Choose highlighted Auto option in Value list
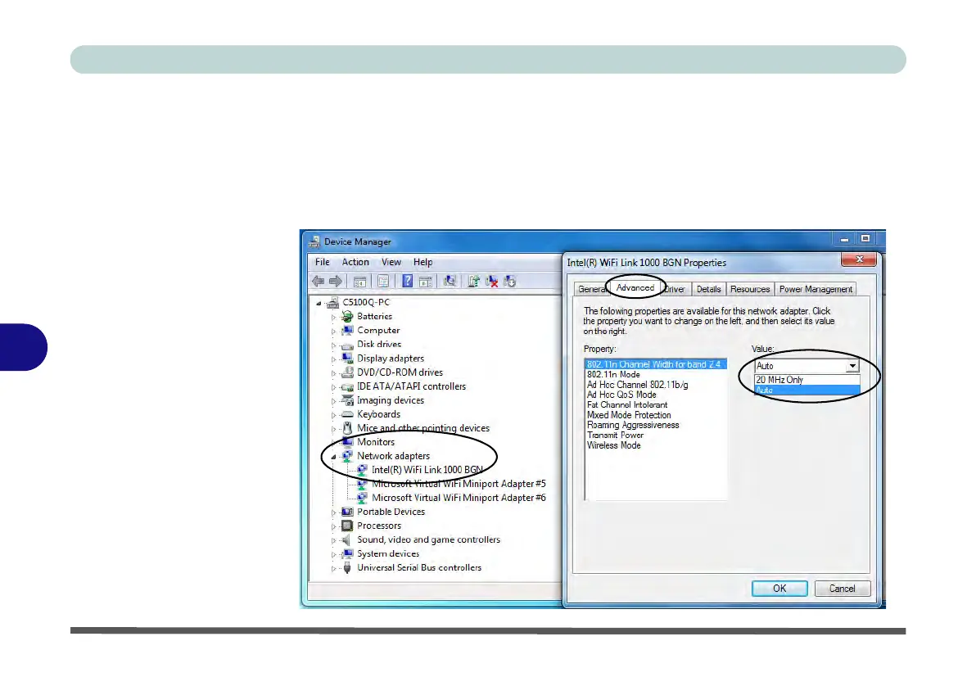The width and height of the screenshot is (976, 686). [807, 390]
